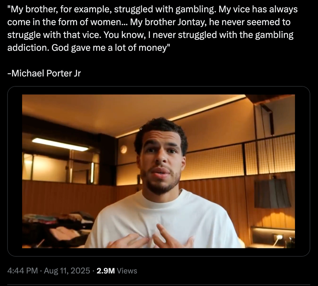Viewport: 318px width, 286px height.
Task: Select the -Michael Porter Jr attribution line
Action: (44, 73)
